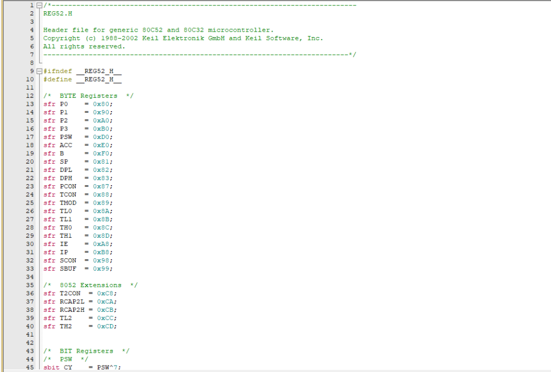Click the sbit keyword before CY

tap(52, 367)
